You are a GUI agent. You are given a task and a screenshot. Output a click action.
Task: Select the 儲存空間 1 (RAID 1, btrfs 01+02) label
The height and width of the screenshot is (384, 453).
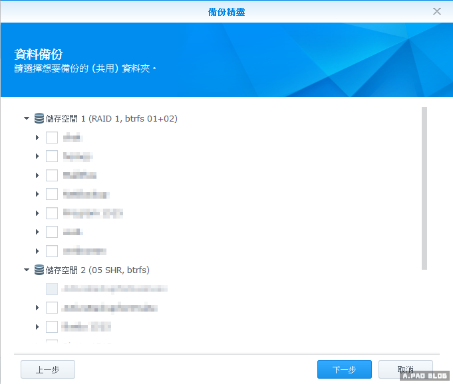[112, 119]
